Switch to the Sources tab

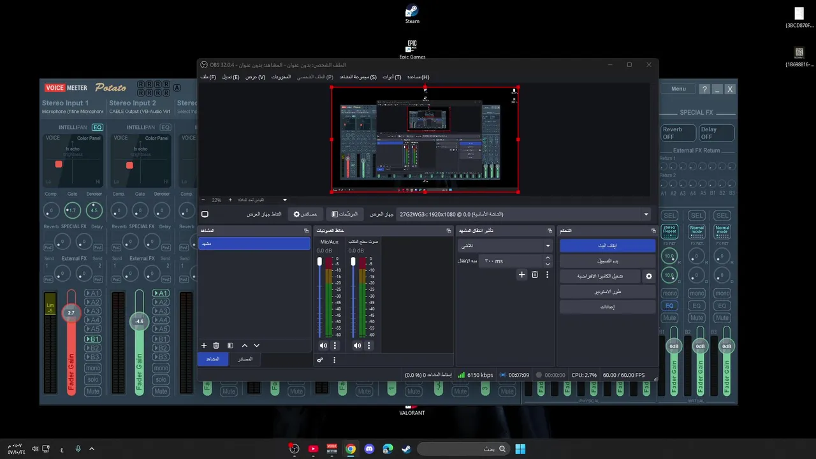[x=245, y=359]
